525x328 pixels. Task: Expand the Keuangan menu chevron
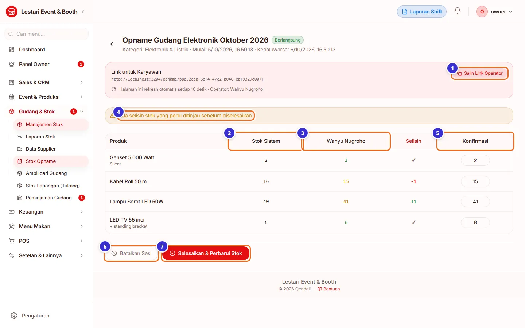click(82, 212)
